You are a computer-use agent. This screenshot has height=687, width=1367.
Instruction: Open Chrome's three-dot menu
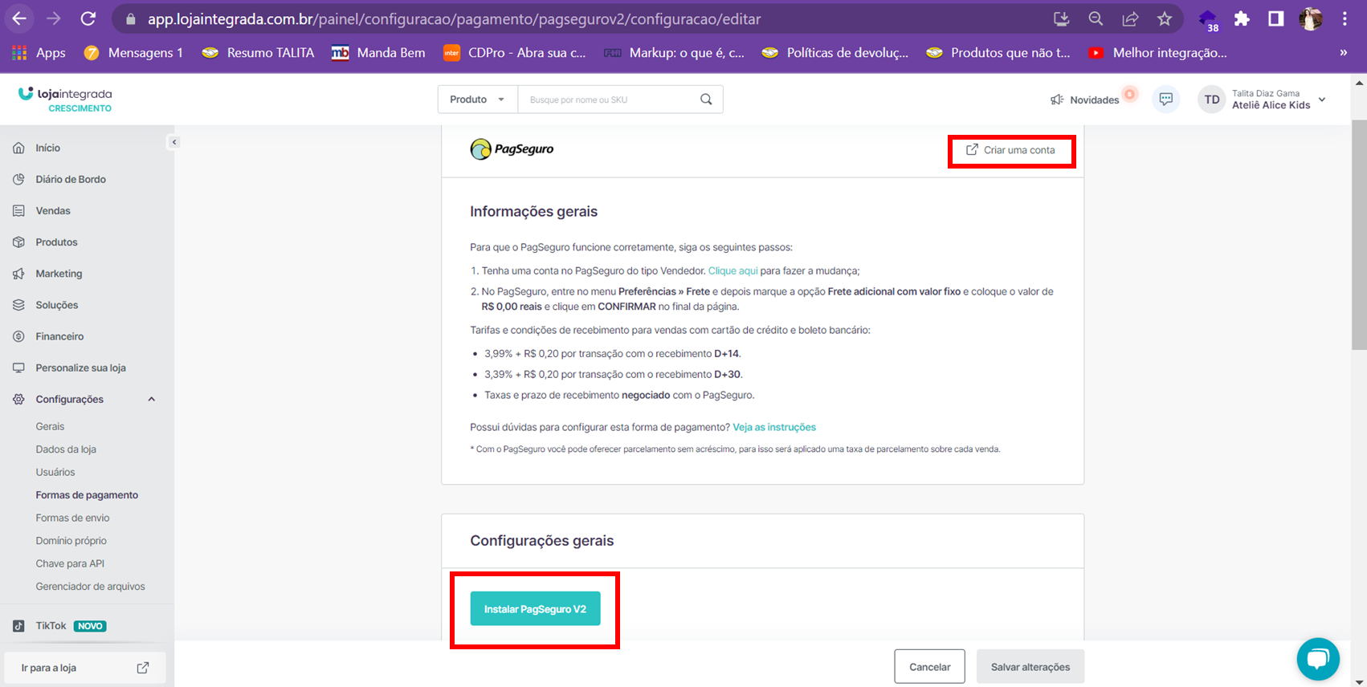[1345, 18]
